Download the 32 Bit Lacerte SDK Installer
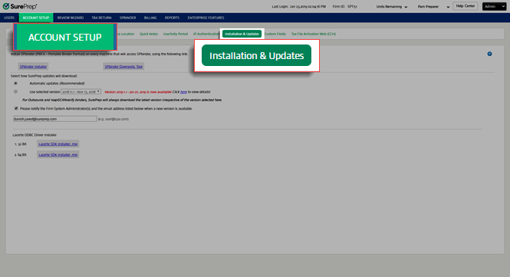The image size is (510, 277). coord(58,143)
